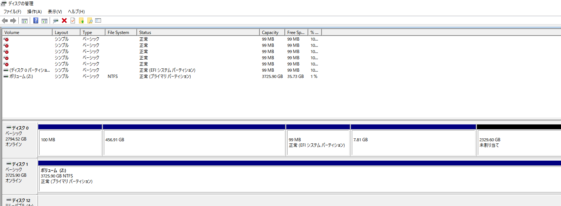Click the checkmark document properties icon
This screenshot has width=561, height=206.
tap(73, 20)
